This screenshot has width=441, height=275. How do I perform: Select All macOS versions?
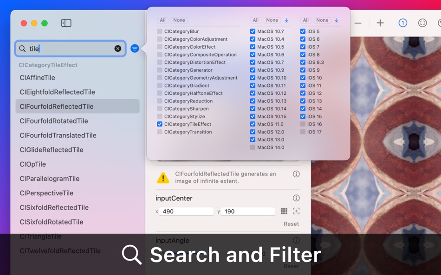[255, 20]
